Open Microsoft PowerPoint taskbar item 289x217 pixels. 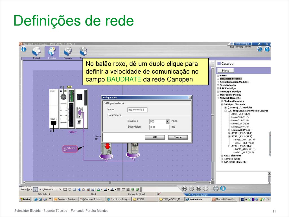click(x=224, y=199)
